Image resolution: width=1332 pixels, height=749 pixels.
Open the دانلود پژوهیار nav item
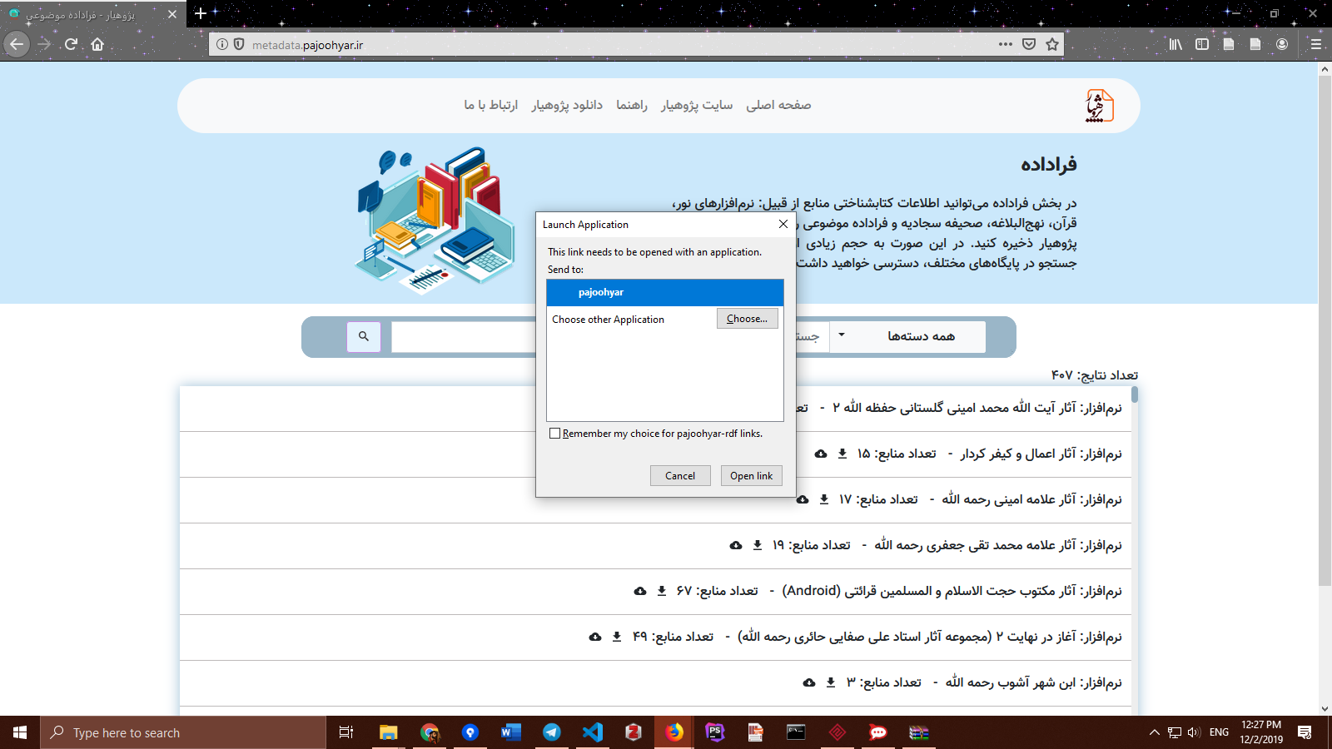[567, 105]
